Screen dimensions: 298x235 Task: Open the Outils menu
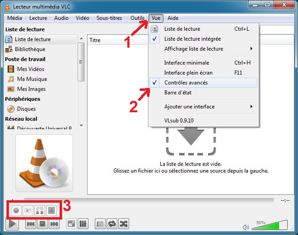click(137, 18)
